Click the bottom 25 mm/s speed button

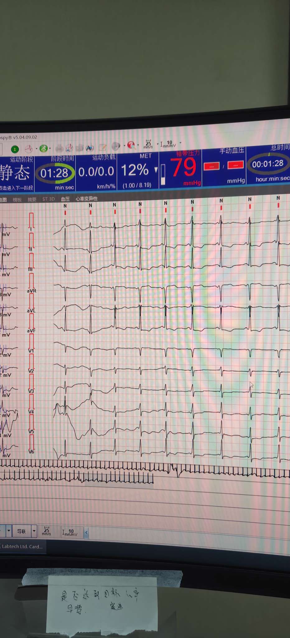tap(46, 531)
